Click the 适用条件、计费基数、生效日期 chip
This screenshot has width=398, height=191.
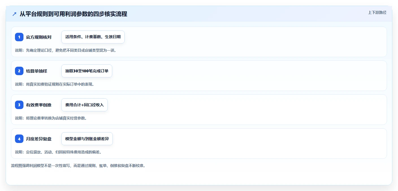point(93,37)
